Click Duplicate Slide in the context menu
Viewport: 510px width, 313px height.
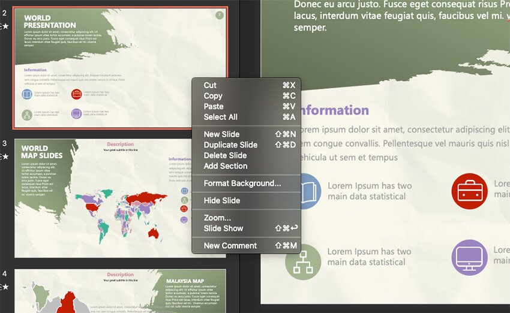[x=230, y=145]
